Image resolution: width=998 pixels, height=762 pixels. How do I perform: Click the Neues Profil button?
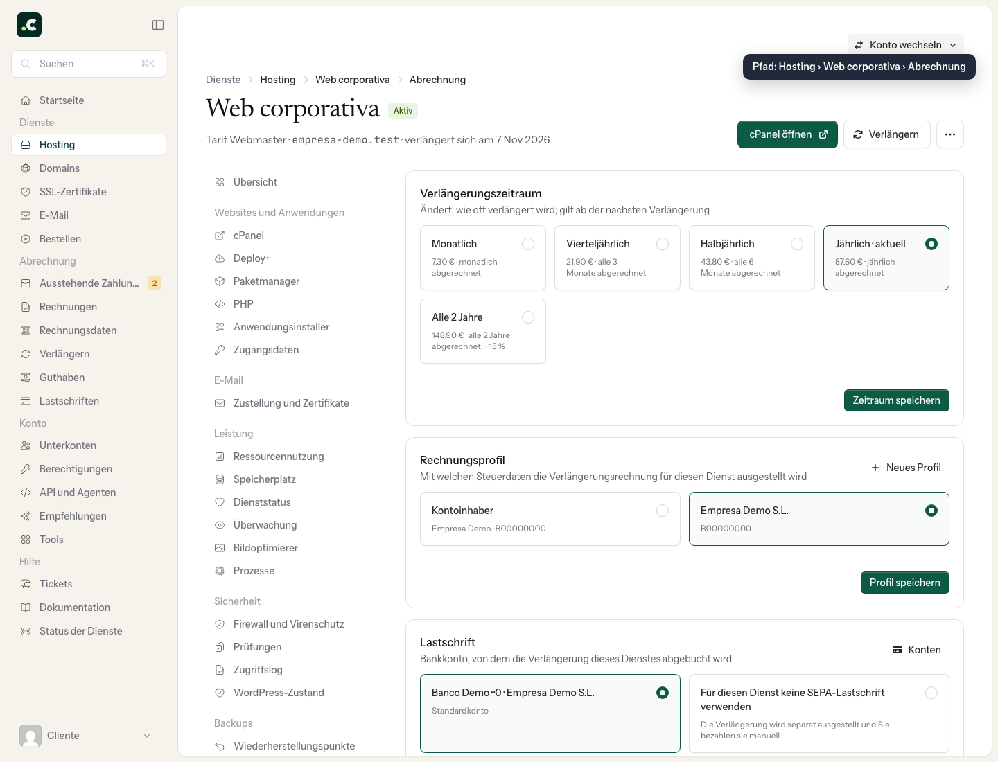[906, 468]
